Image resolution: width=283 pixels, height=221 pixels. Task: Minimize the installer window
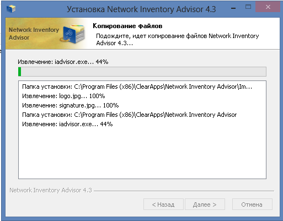tap(233, 8)
